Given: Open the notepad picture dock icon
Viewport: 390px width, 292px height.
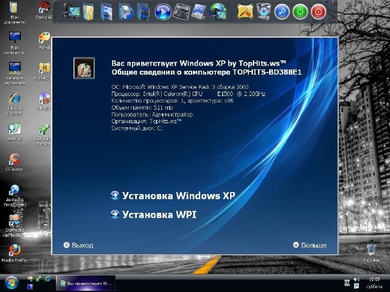Looking at the screenshot, I should [200, 12].
